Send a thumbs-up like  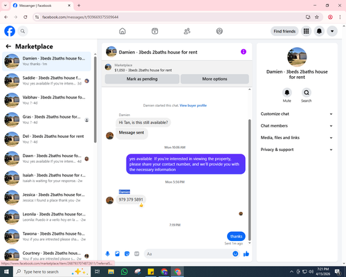[246, 254]
